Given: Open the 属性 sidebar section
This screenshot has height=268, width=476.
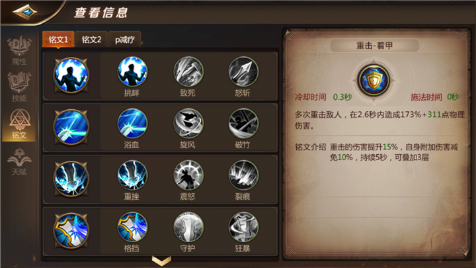Looking at the screenshot, I should pyautogui.click(x=19, y=50).
